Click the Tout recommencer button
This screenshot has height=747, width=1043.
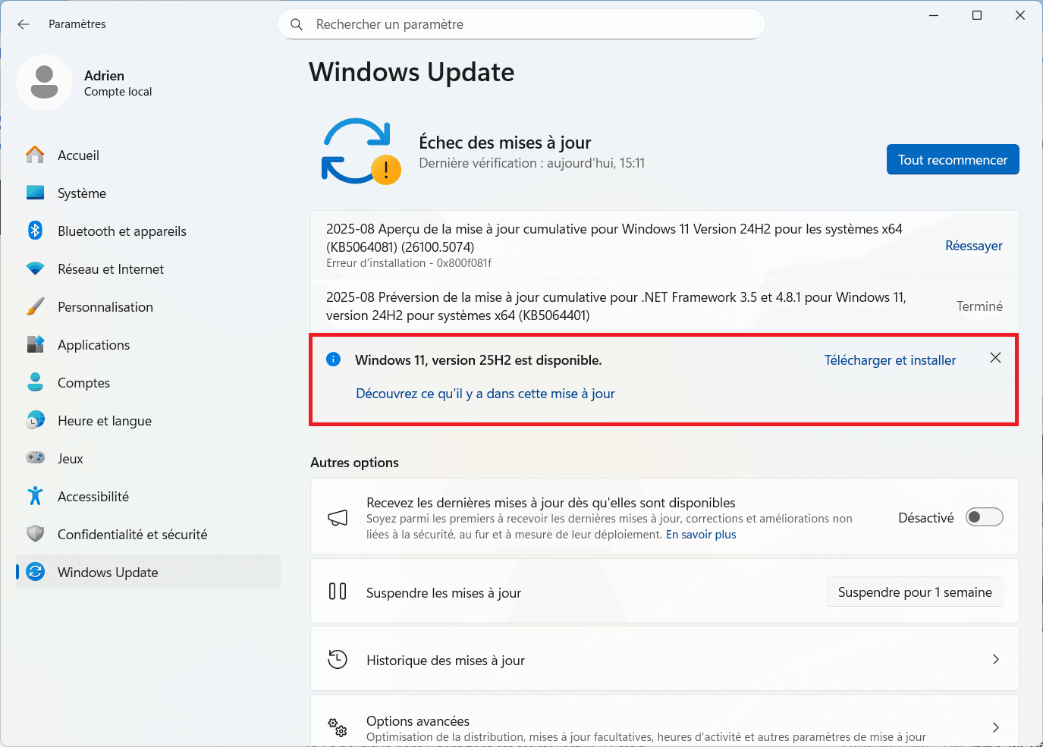pos(953,159)
